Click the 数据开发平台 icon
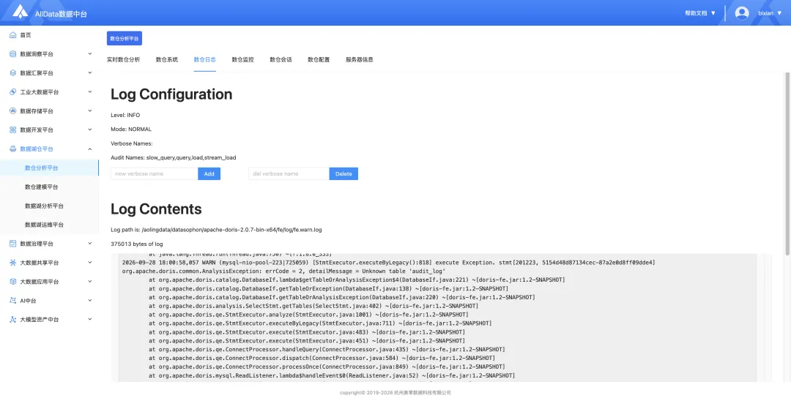 (13, 130)
